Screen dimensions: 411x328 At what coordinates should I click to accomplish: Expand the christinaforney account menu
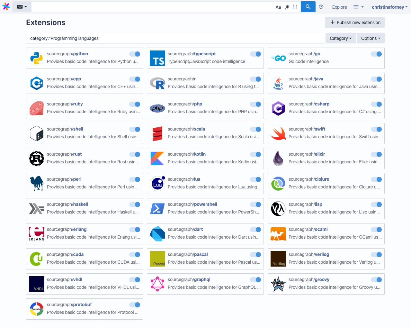tap(389, 7)
